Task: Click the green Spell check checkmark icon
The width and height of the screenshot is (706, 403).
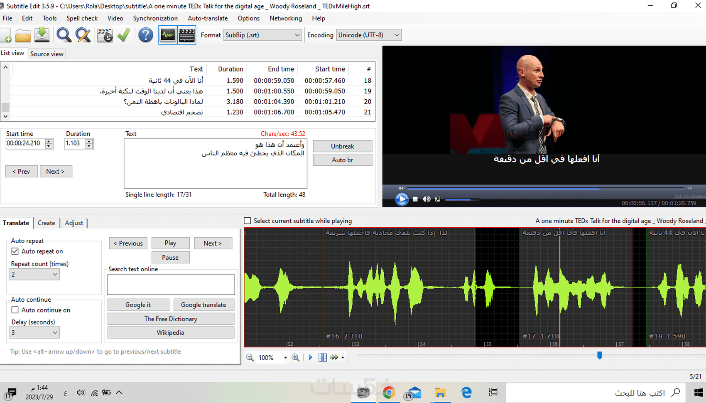Action: point(124,35)
